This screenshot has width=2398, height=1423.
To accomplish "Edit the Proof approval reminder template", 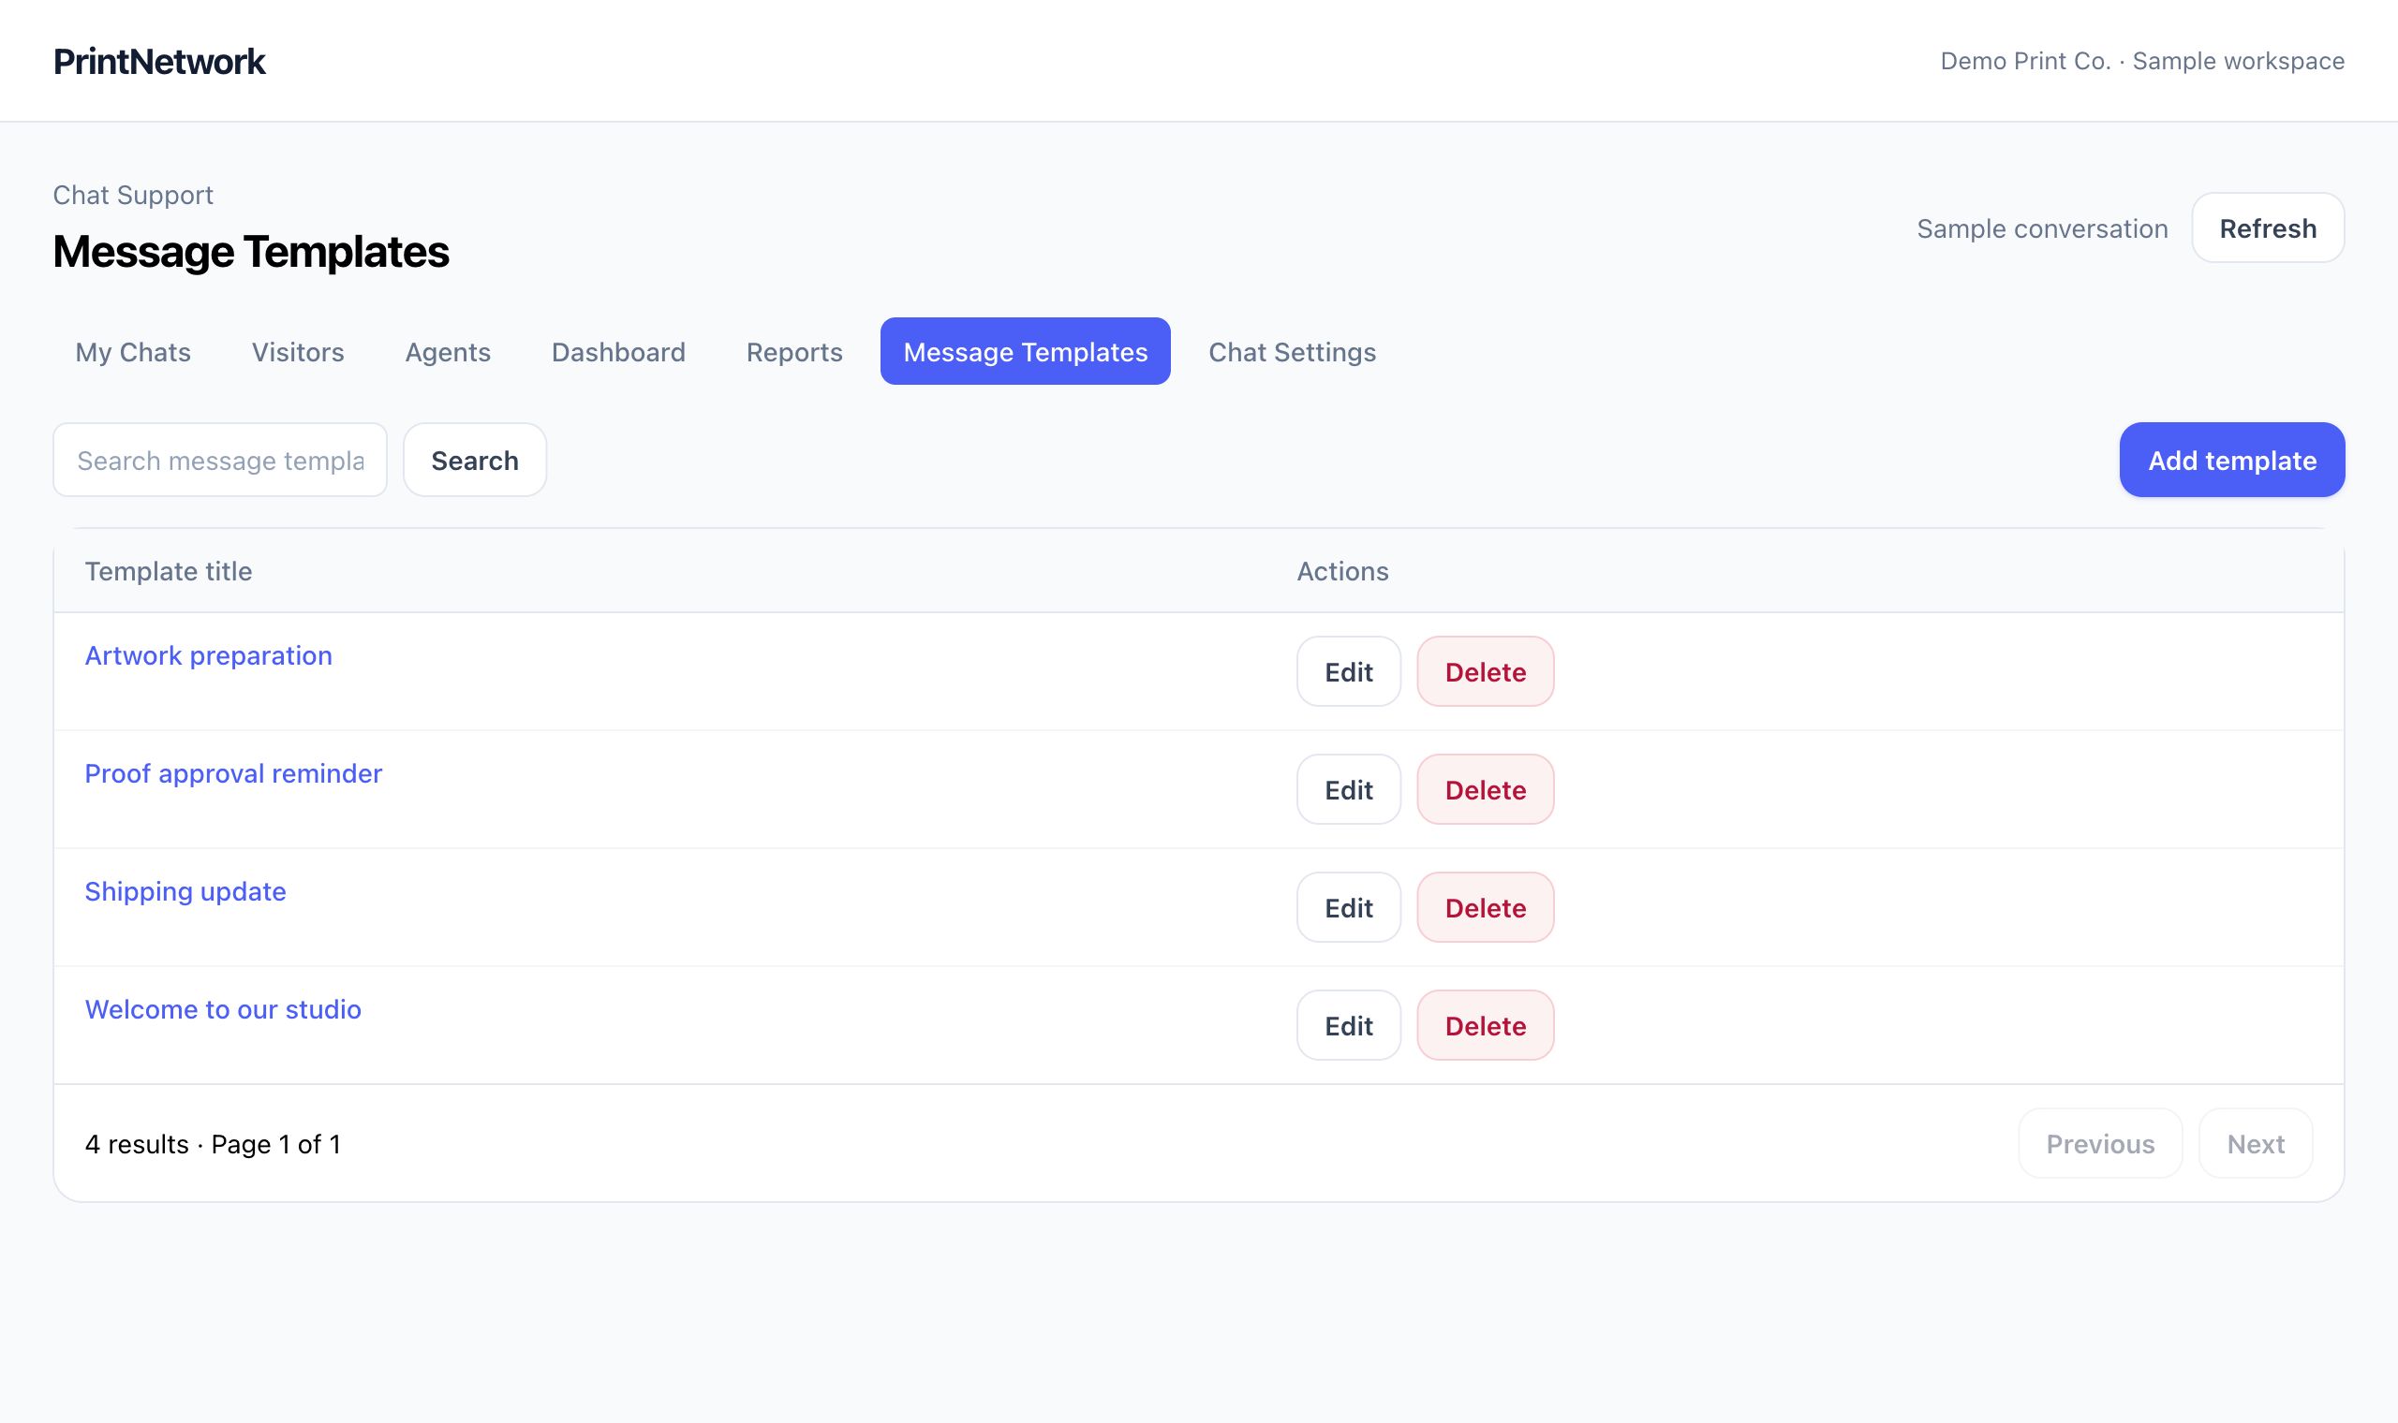I will pyautogui.click(x=1349, y=790).
